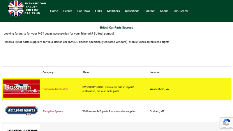Follow the Gassman Automotive company link

click(55, 89)
